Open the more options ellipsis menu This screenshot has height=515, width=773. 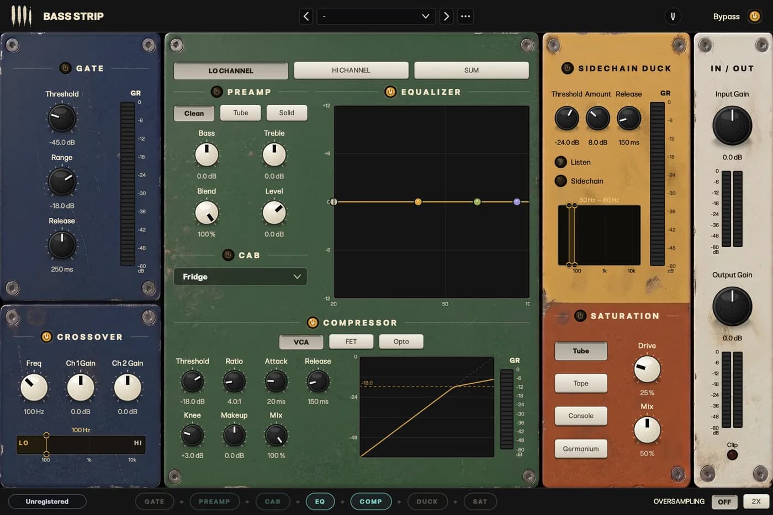coord(465,17)
